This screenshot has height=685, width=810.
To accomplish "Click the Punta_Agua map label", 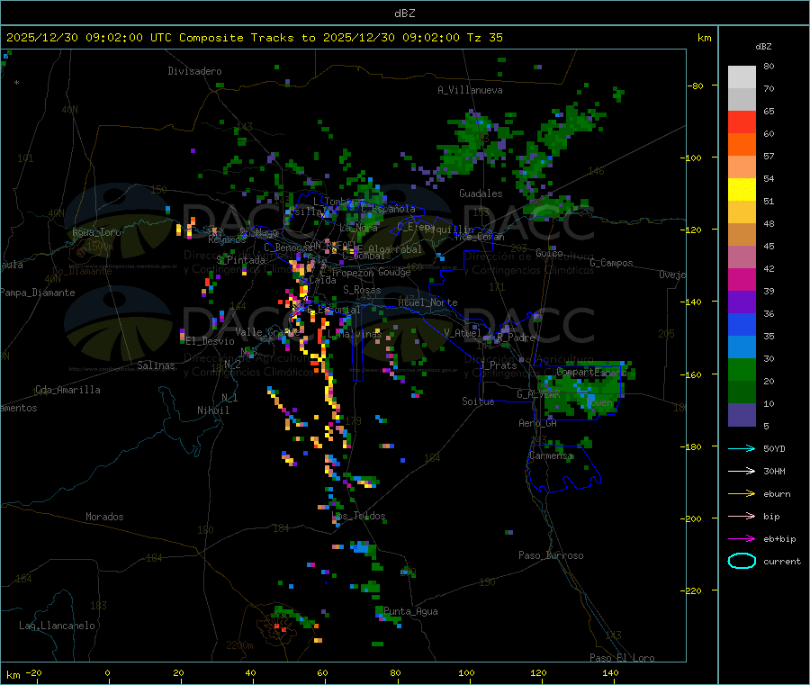I will tap(410, 611).
